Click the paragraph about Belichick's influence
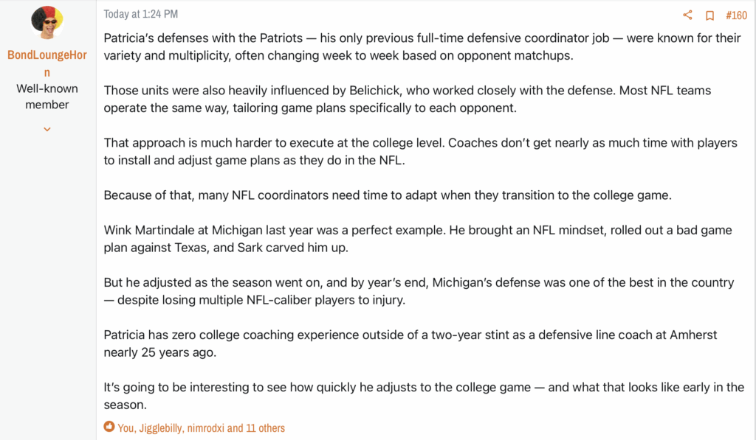Screen dimensions: 756x440 point(408,99)
